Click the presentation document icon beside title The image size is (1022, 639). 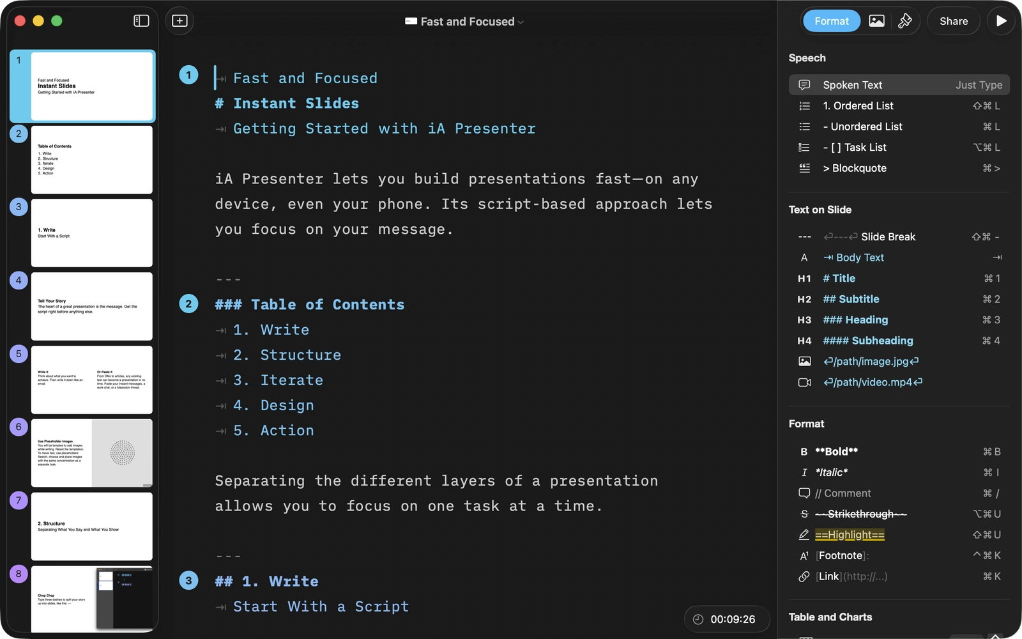(411, 22)
